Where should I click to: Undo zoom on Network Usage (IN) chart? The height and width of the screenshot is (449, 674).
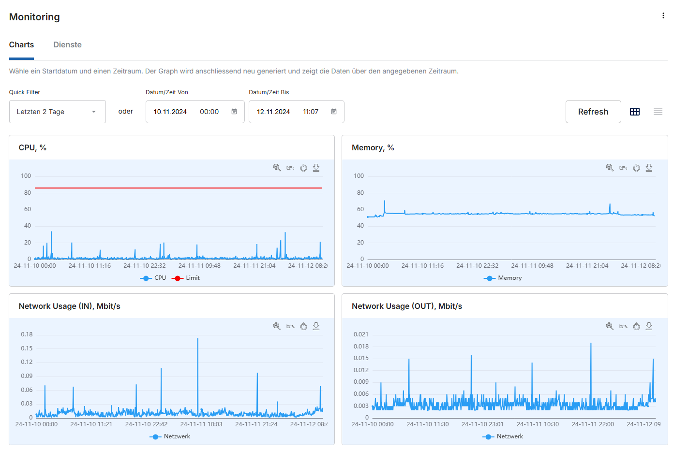(x=290, y=326)
